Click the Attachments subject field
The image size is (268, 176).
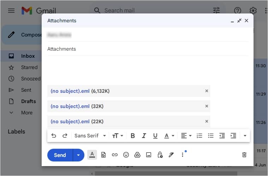148,49
